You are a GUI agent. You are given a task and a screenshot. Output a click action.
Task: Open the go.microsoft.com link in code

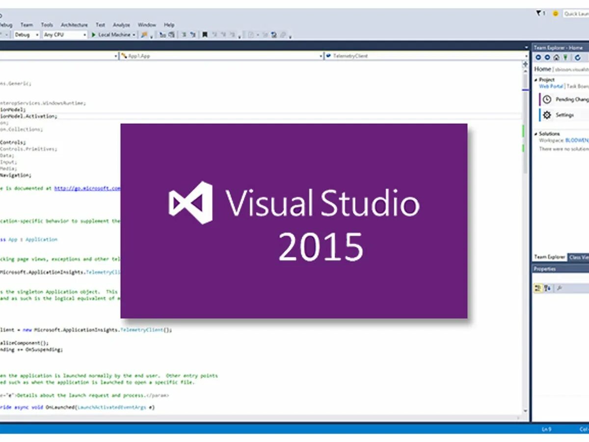pos(87,188)
